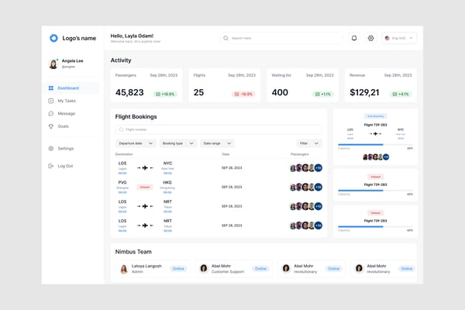Click the language flag icon
The width and height of the screenshot is (465, 310).
point(387,38)
